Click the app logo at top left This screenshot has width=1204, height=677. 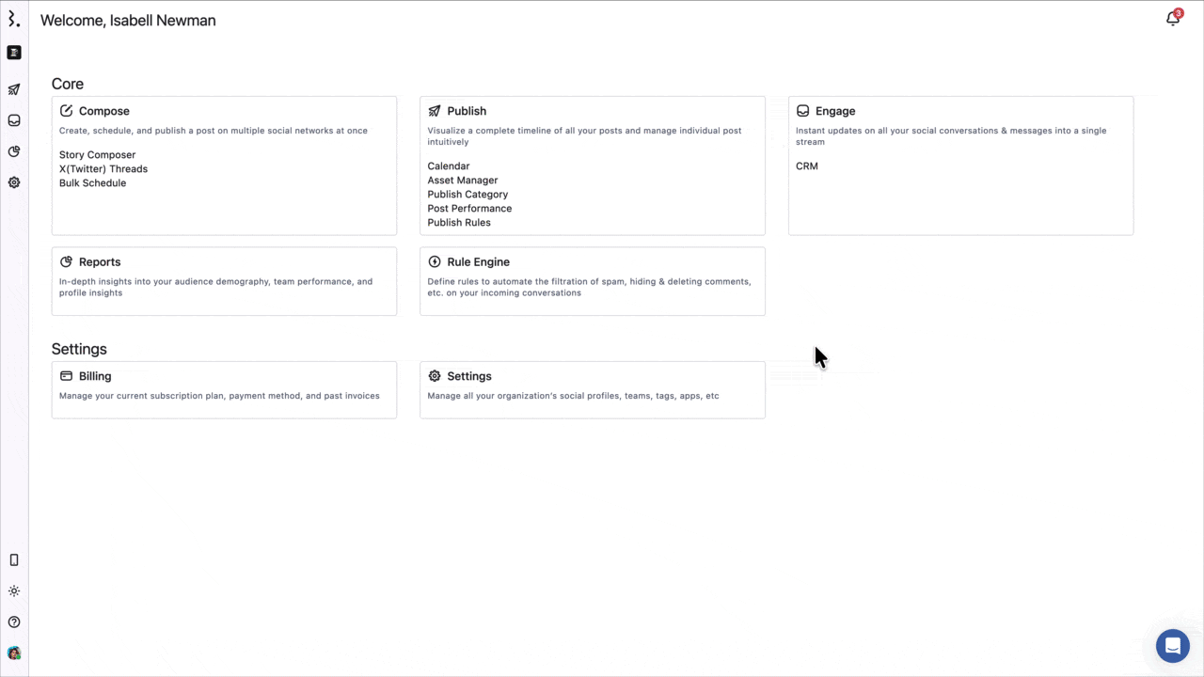tap(14, 19)
